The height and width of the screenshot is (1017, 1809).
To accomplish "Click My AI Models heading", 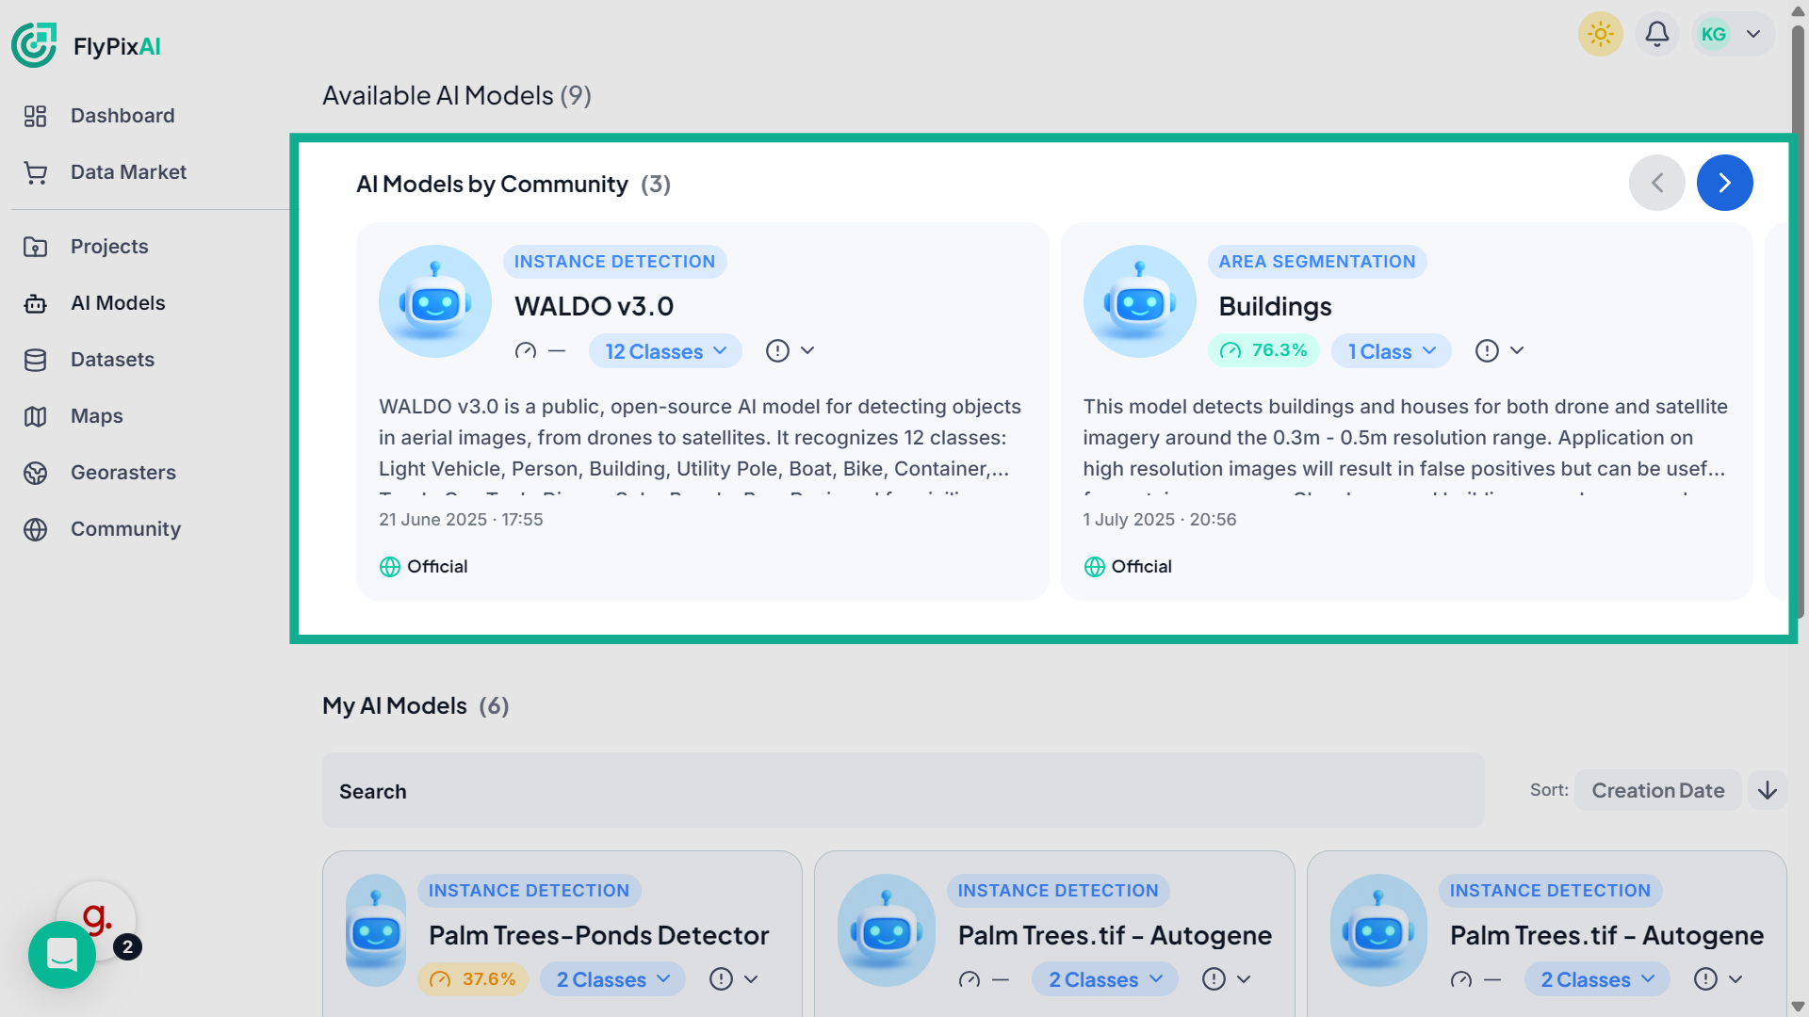I will point(416,706).
